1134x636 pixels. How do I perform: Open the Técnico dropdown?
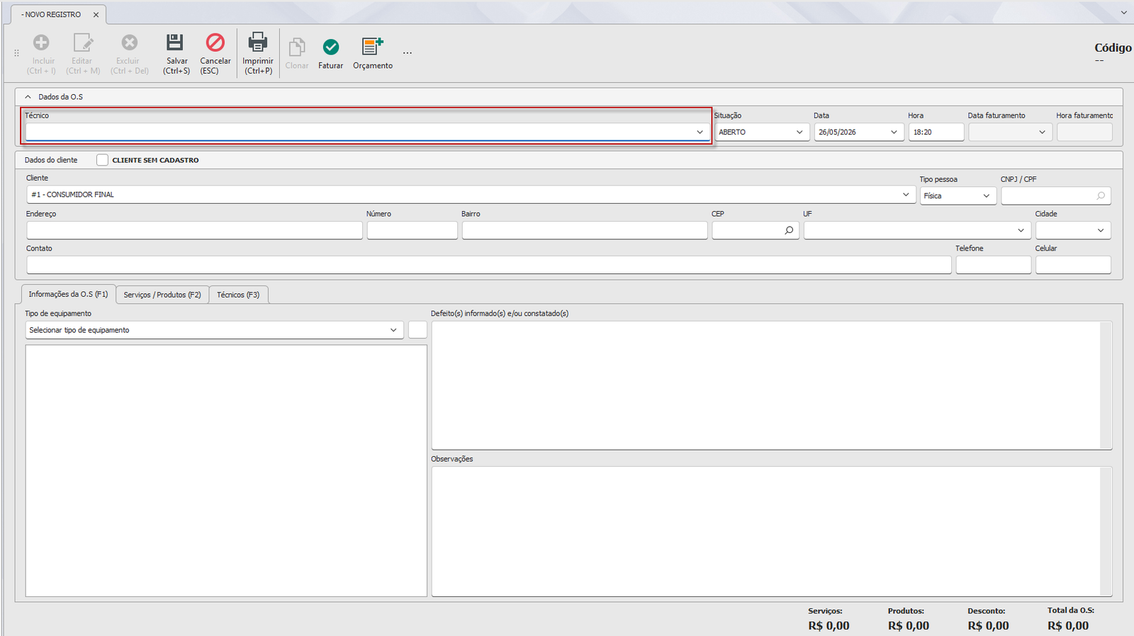(x=700, y=132)
